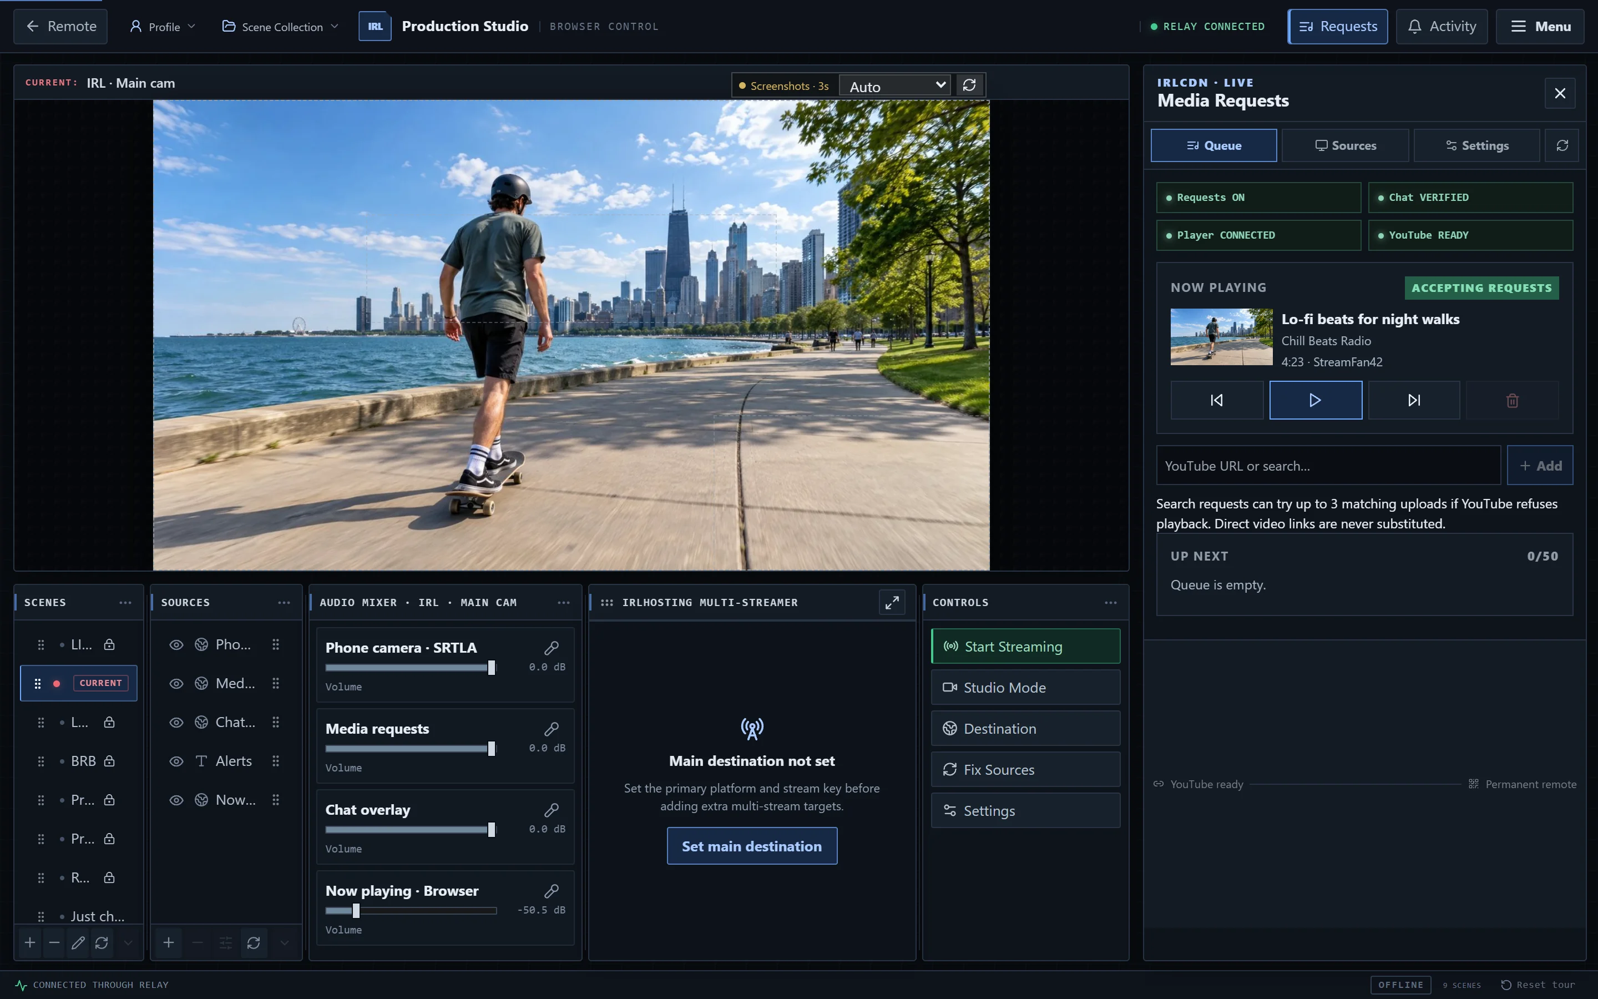Adjust the Now playing · Browser volume slider

tap(411, 911)
